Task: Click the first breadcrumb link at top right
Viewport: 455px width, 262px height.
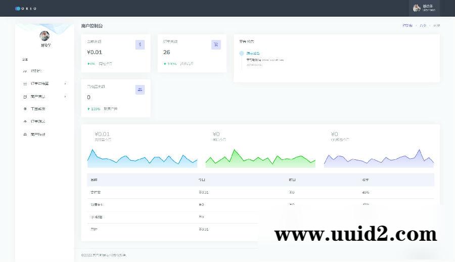Action: (x=407, y=25)
